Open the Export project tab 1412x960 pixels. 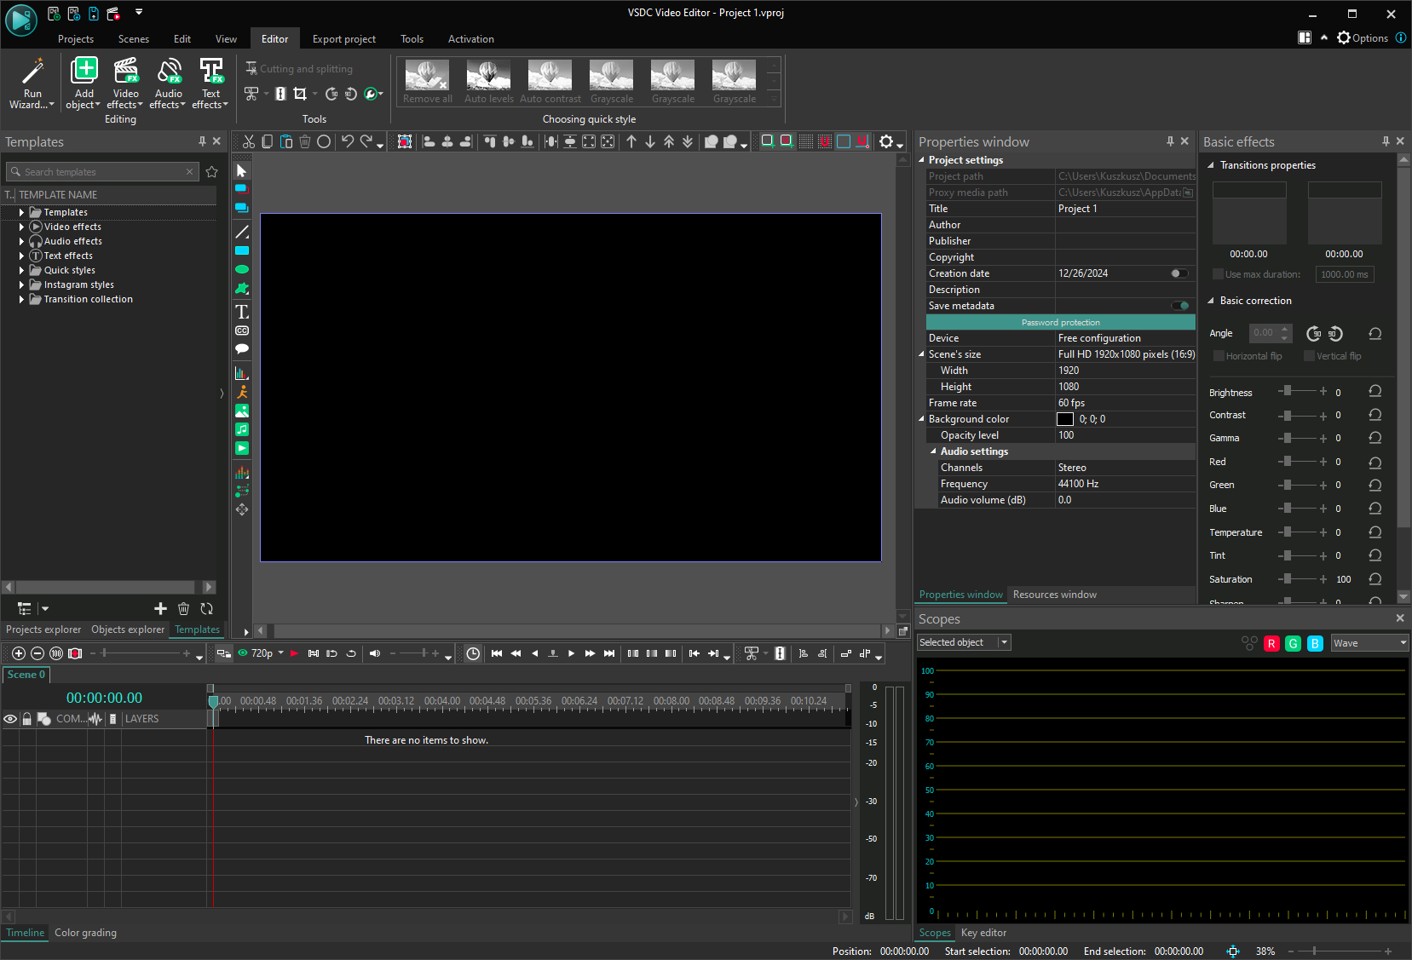[343, 39]
